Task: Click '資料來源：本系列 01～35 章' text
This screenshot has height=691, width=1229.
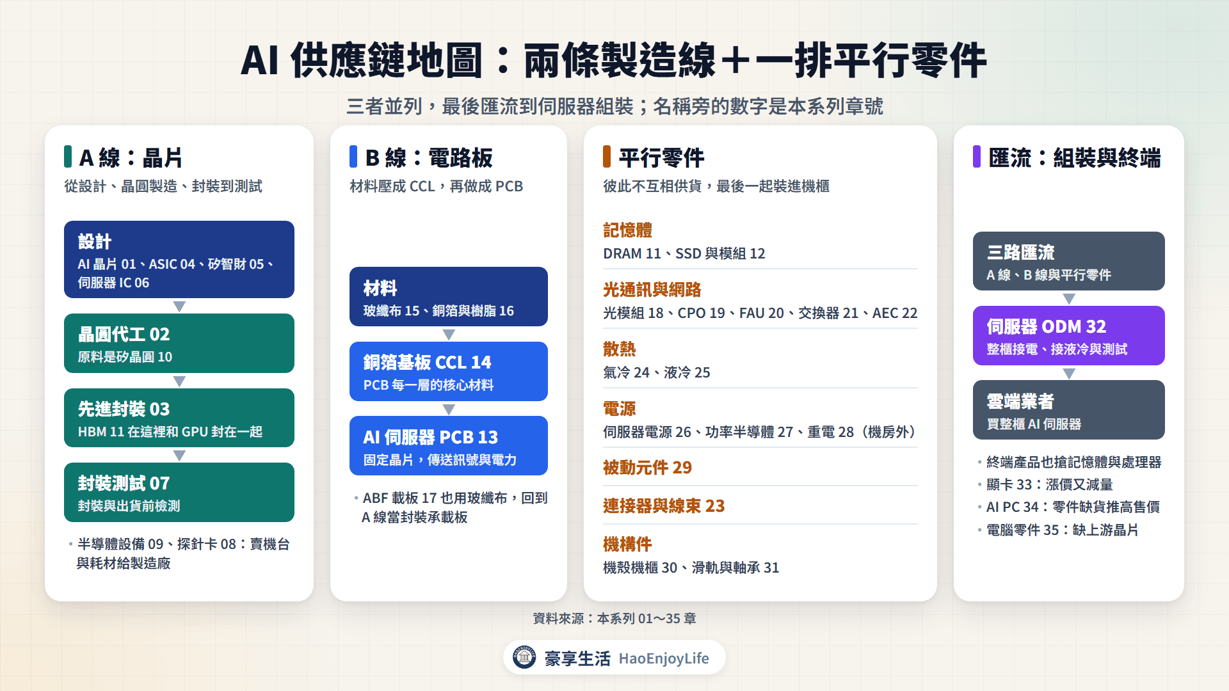Action: click(614, 619)
